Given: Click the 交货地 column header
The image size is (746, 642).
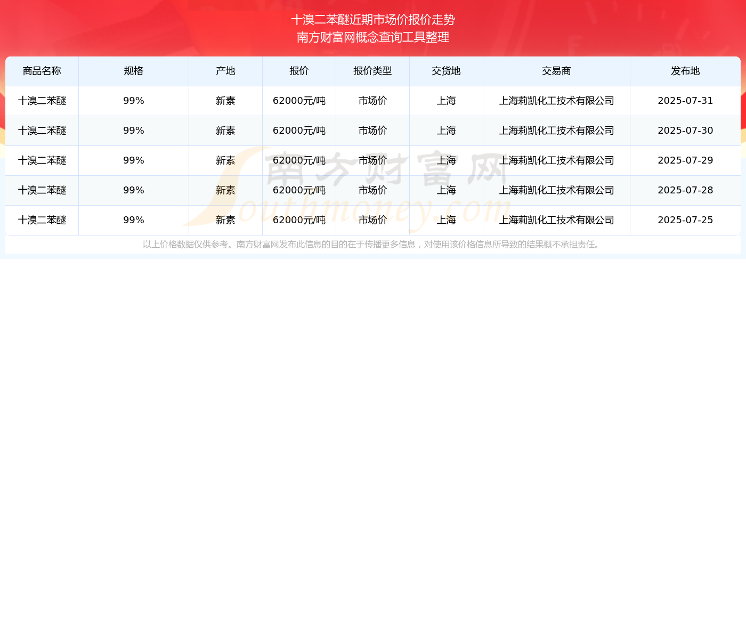Looking at the screenshot, I should point(447,71).
